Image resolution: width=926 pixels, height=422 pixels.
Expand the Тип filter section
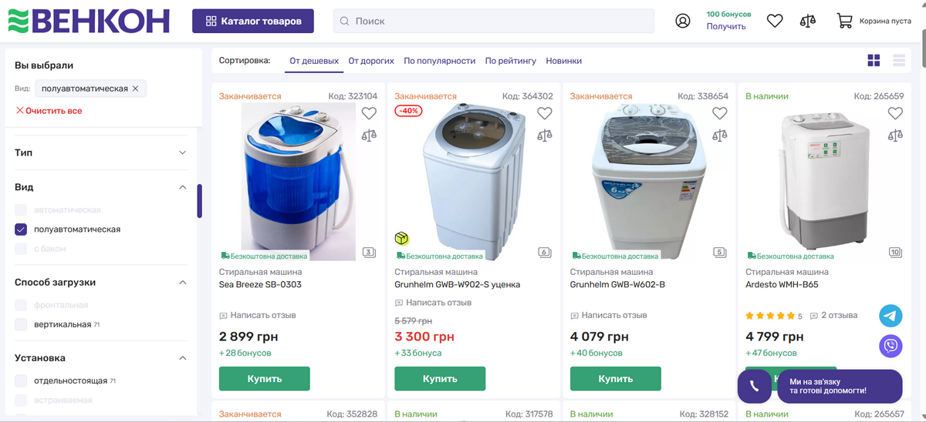click(183, 152)
